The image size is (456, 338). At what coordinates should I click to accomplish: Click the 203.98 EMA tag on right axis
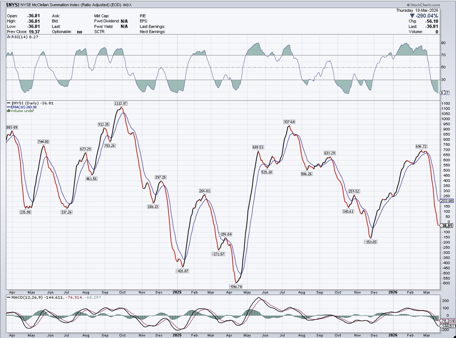446,201
